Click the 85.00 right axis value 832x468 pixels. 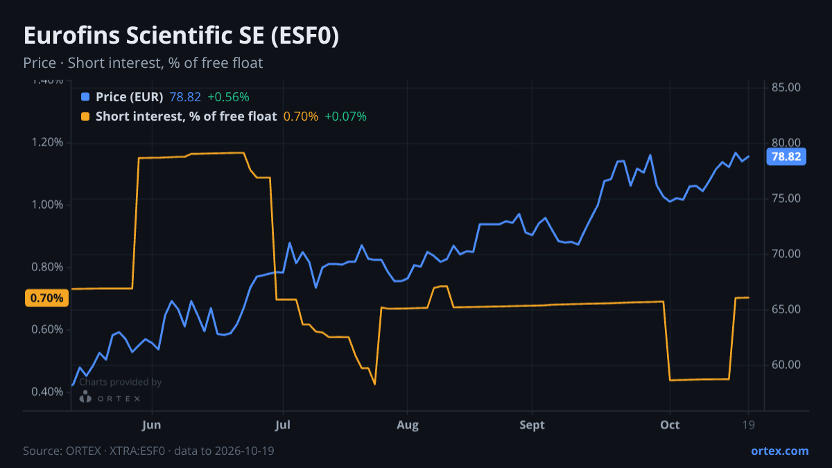tap(786, 87)
